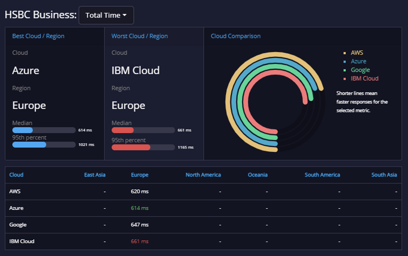Open the Total Time metric dropdown
Viewport: 408px width, 256px height.
106,15
